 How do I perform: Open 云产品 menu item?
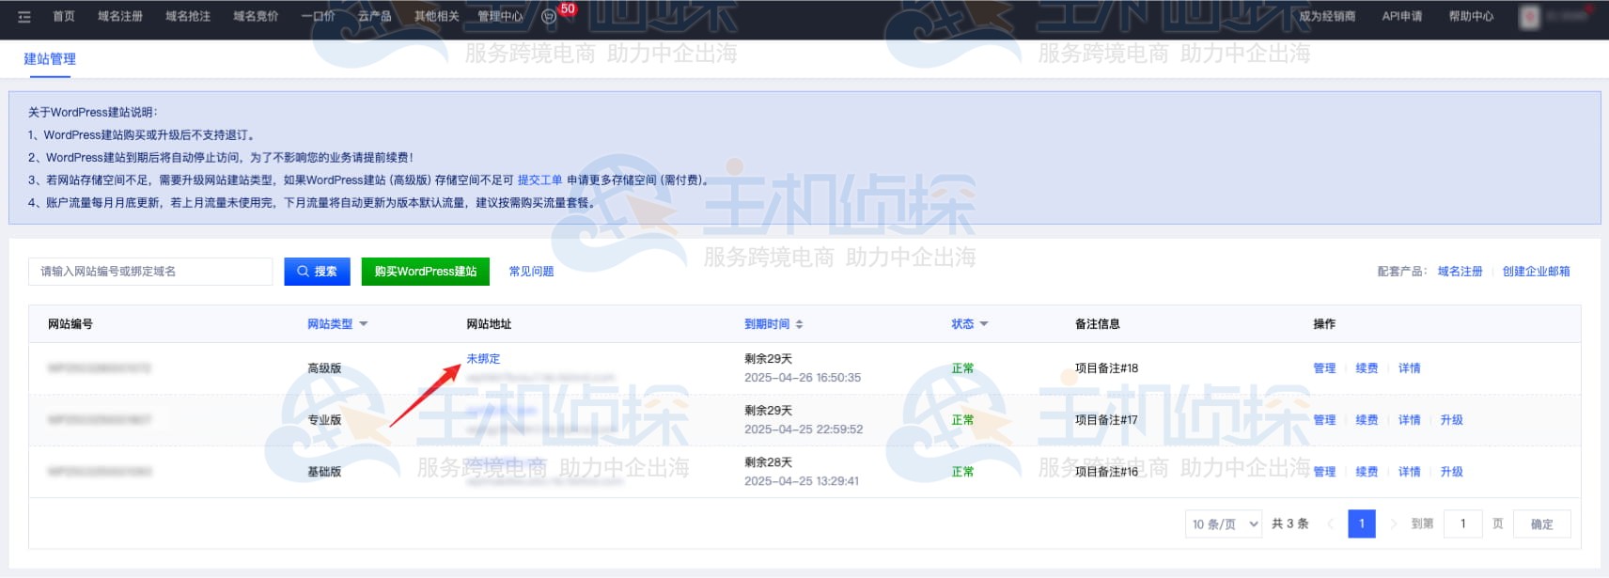[375, 17]
